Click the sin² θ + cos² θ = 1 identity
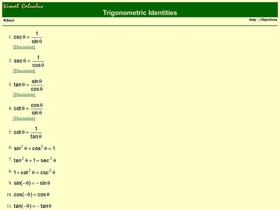Image resolution: width=280 pixels, height=210 pixels. (34, 148)
